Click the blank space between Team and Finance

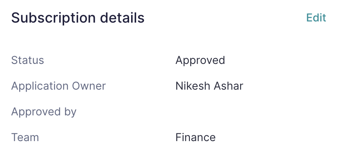pyautogui.click(x=107, y=138)
